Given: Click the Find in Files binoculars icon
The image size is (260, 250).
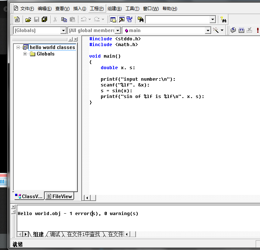Looking at the screenshot, I should click(x=141, y=19).
